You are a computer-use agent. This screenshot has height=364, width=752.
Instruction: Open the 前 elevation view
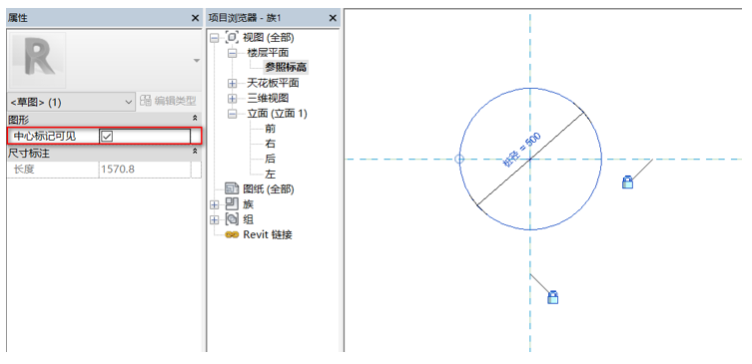(270, 129)
